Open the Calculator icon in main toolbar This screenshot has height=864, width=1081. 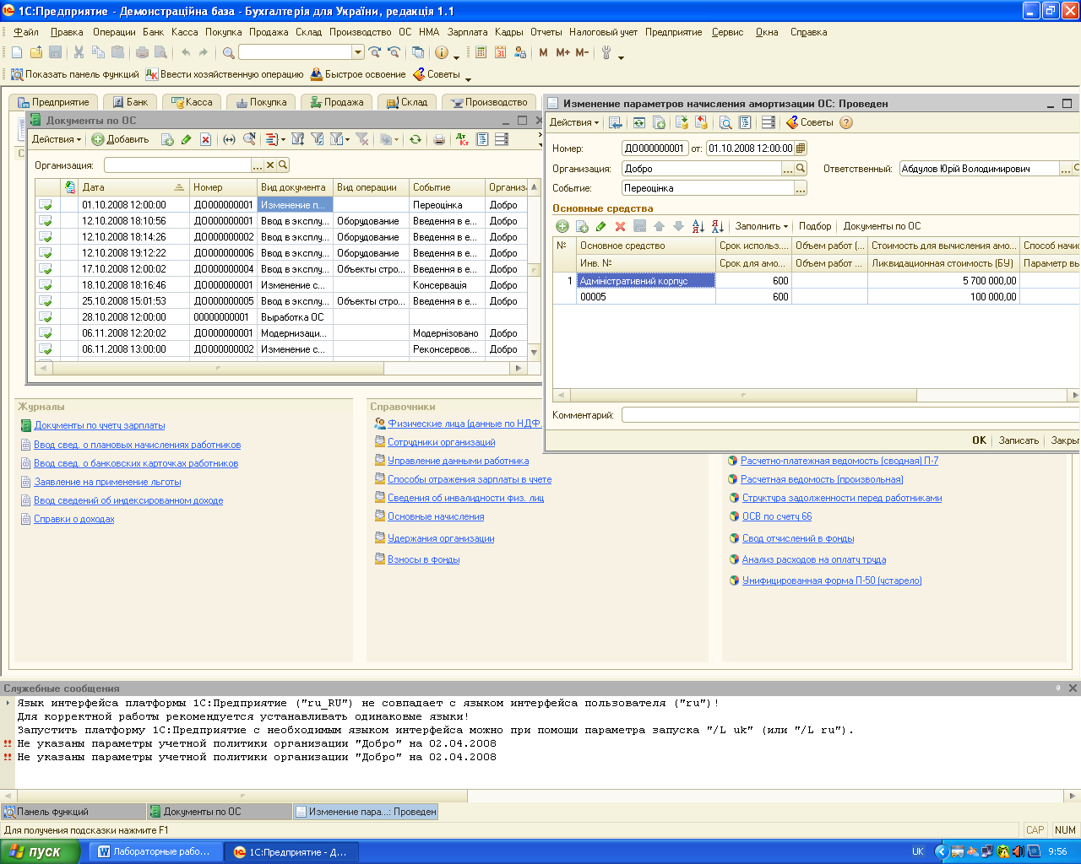click(481, 52)
